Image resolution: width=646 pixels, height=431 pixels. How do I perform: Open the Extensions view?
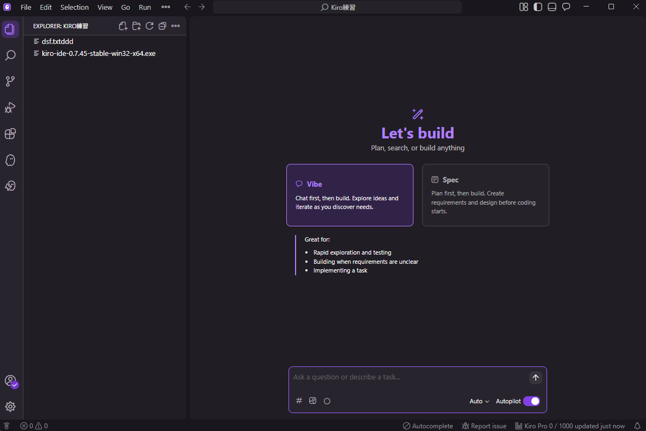tap(10, 134)
